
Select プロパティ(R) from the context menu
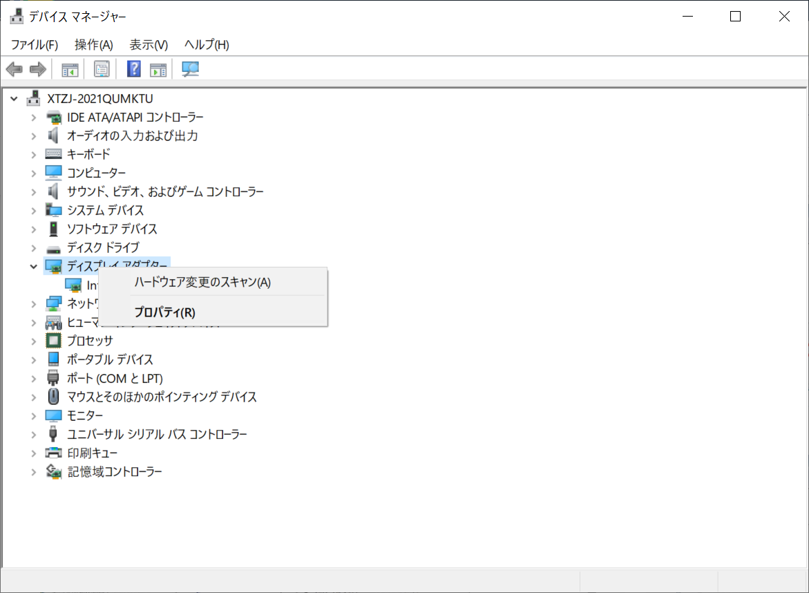click(x=165, y=312)
